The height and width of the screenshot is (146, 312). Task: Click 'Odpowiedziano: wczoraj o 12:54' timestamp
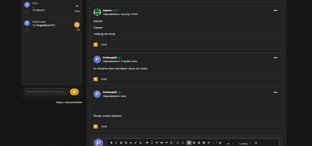pos(120,14)
